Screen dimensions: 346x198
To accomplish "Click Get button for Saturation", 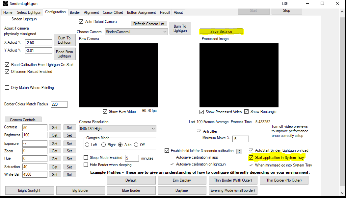I will [55, 167].
